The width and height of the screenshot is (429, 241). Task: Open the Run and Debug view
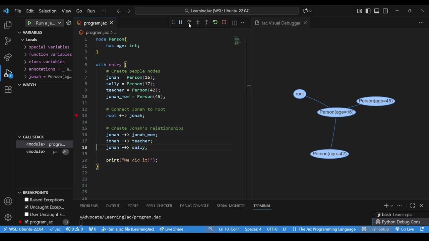pos(8,73)
